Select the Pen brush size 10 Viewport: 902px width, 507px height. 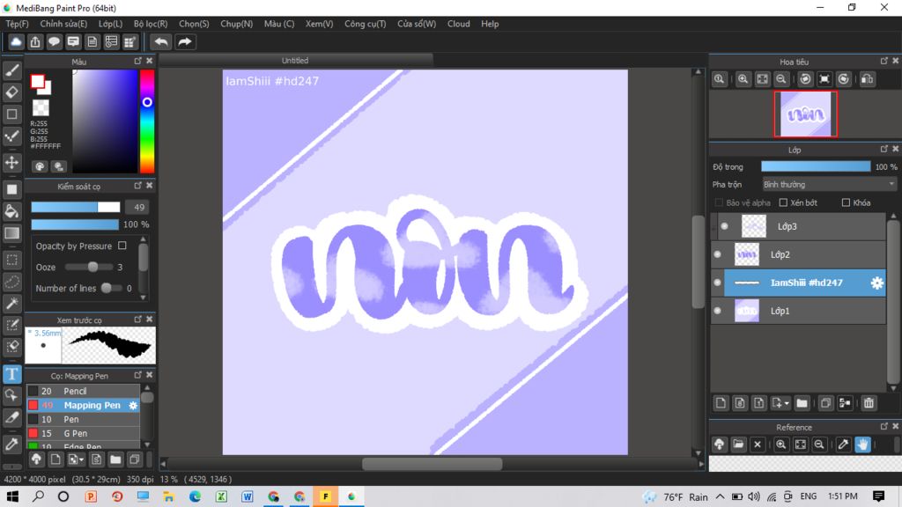tap(83, 419)
